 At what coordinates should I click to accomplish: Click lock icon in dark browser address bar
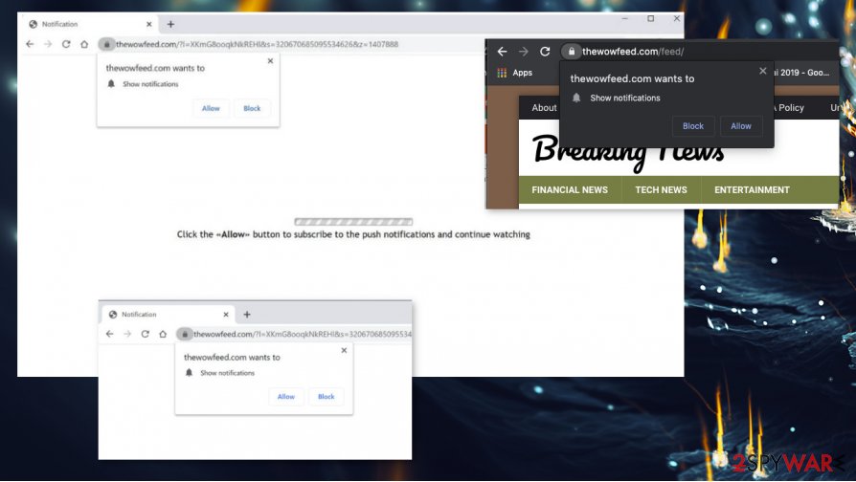pos(571,52)
